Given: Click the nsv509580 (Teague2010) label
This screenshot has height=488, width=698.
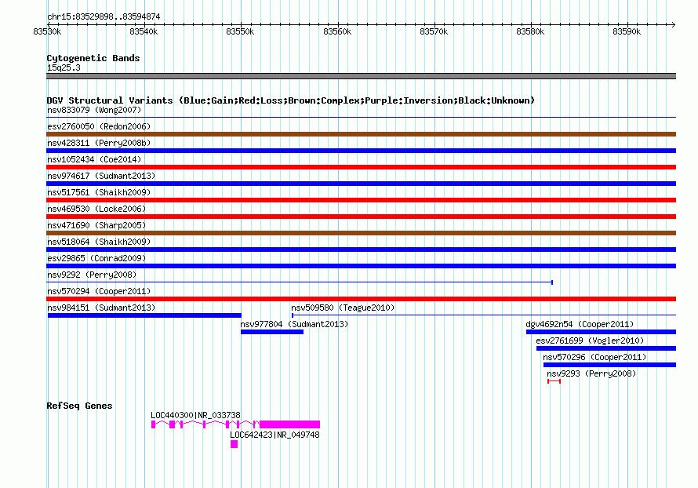Looking at the screenshot, I should 343,308.
